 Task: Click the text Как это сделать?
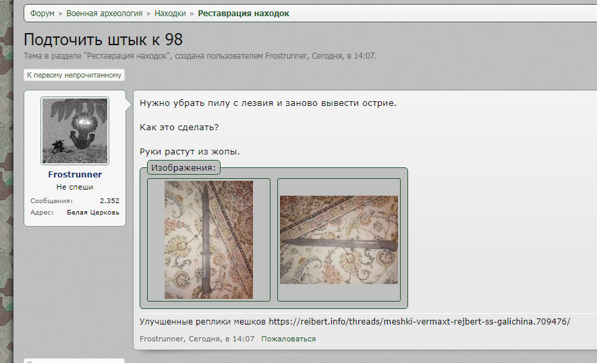pyautogui.click(x=179, y=128)
